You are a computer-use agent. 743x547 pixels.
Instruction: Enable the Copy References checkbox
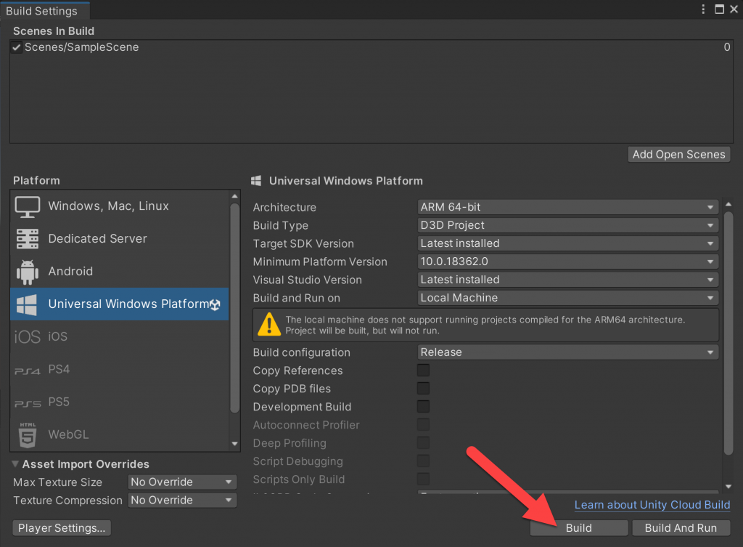[423, 370]
